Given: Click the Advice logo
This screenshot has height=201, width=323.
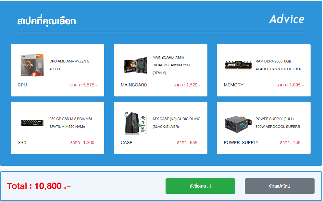Looking at the screenshot, I should [x=287, y=19].
